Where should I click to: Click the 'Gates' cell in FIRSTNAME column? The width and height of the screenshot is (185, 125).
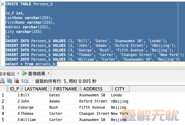click(x=64, y=95)
